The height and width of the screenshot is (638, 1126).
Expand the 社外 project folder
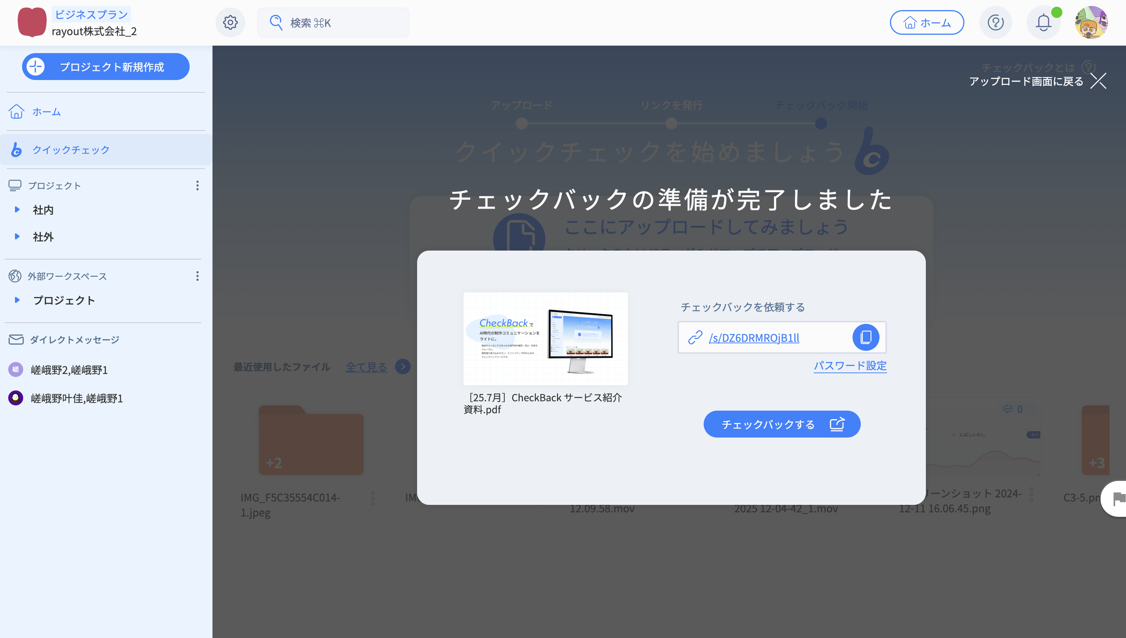(17, 237)
